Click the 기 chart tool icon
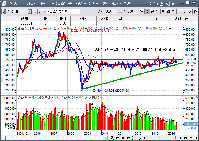 (112, 138)
